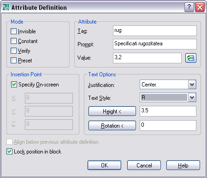
Task: Enable the Invisible mode checkbox
Action: (13, 31)
